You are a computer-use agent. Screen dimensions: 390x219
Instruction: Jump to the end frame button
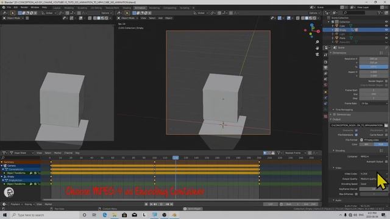[172, 204]
